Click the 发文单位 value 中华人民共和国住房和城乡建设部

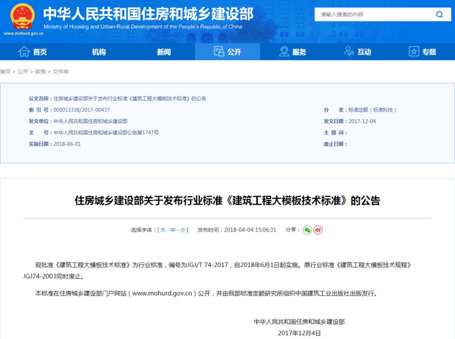91,121
